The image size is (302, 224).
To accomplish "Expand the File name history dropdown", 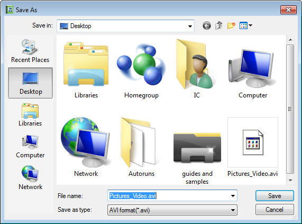I will [233, 196].
